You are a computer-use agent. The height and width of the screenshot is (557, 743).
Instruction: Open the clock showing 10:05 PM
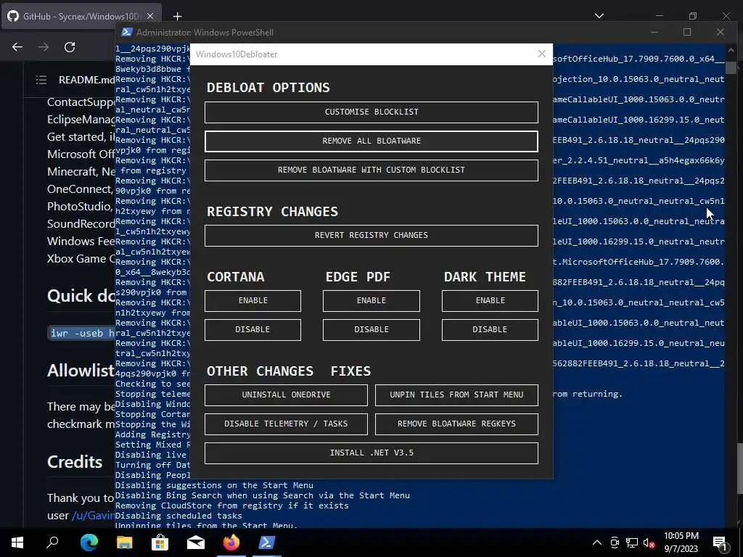pos(681,542)
